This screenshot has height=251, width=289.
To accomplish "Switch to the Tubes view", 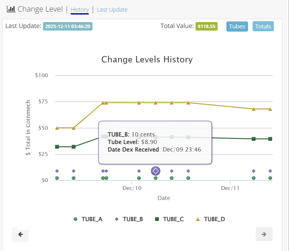I will pos(237,26).
